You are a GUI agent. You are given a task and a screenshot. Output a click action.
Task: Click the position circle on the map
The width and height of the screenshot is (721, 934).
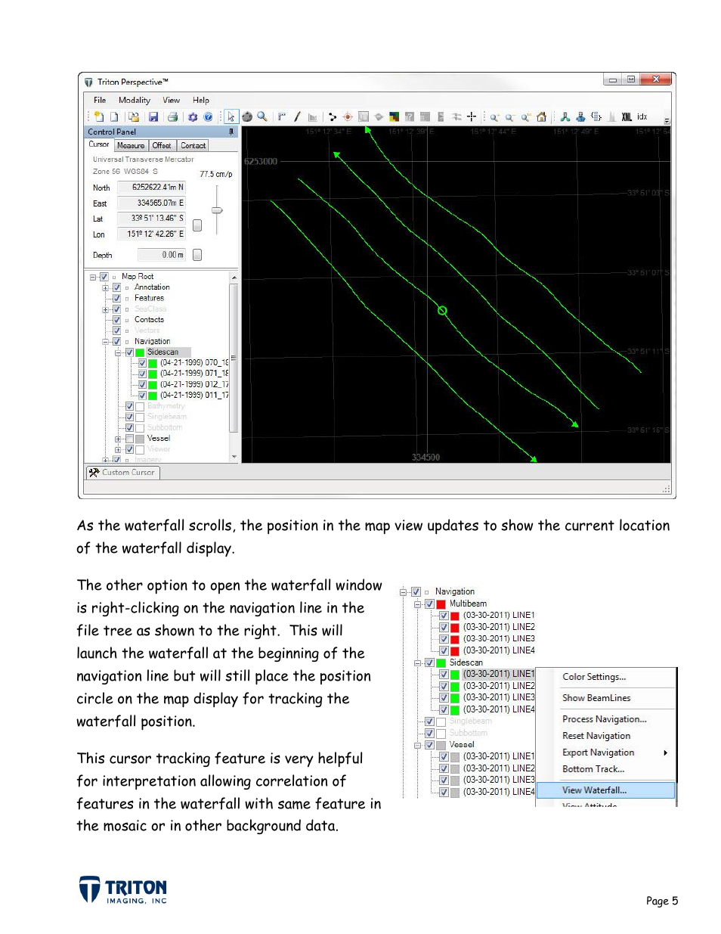coord(443,311)
